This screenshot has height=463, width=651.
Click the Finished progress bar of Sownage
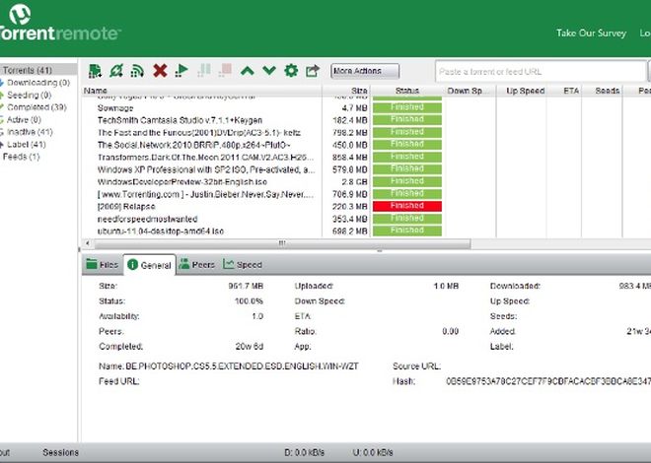[x=407, y=107]
